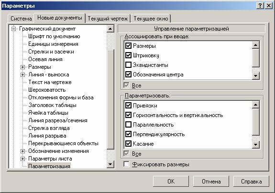This screenshot has height=193, width=275.
Task: Switch to the Новые документы tab
Action: [60, 18]
